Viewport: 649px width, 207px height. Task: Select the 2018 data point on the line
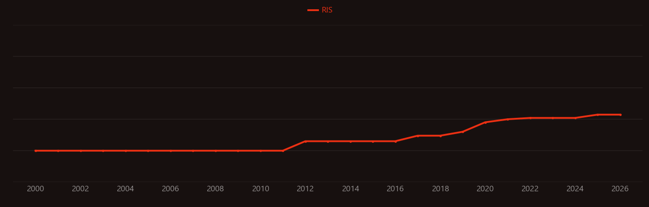(x=440, y=136)
